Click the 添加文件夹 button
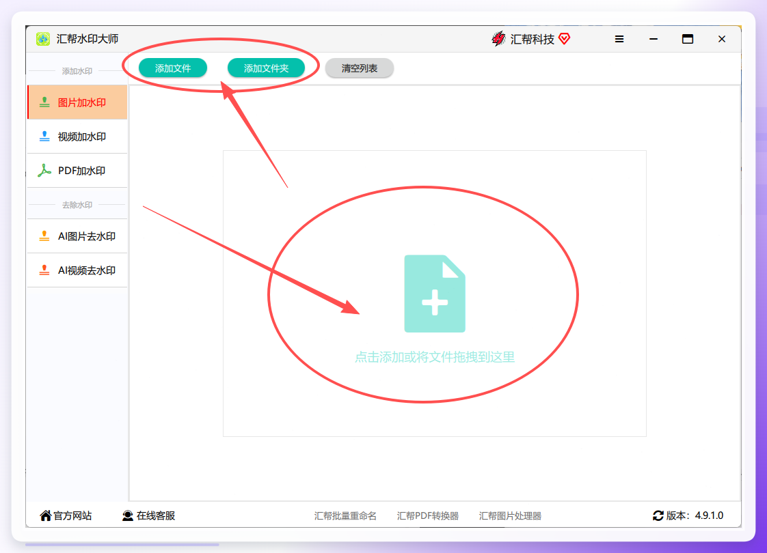The image size is (767, 553). (x=266, y=68)
